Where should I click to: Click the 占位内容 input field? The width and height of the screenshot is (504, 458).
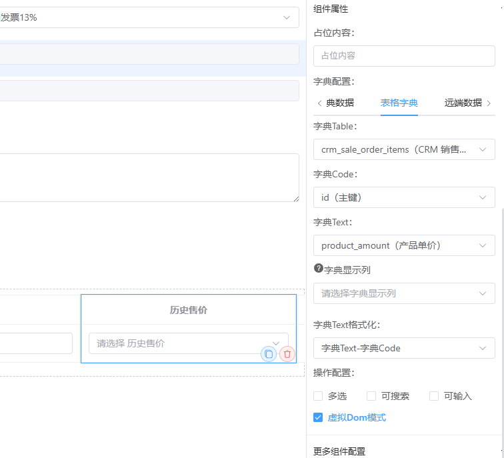tap(403, 55)
